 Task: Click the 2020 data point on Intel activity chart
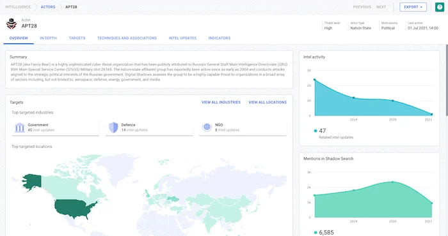coord(392,101)
